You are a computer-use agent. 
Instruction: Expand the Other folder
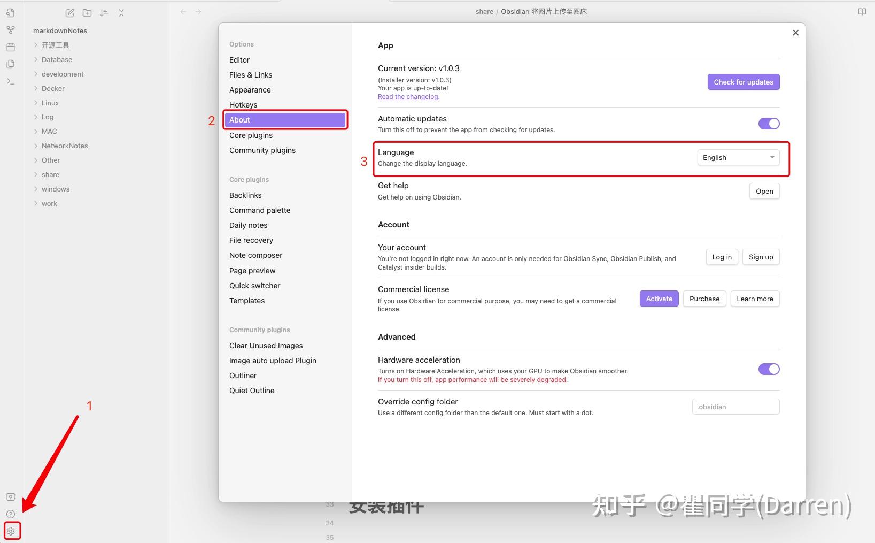point(51,160)
